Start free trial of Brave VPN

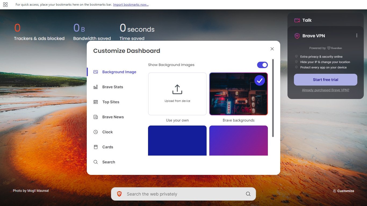coord(326,80)
